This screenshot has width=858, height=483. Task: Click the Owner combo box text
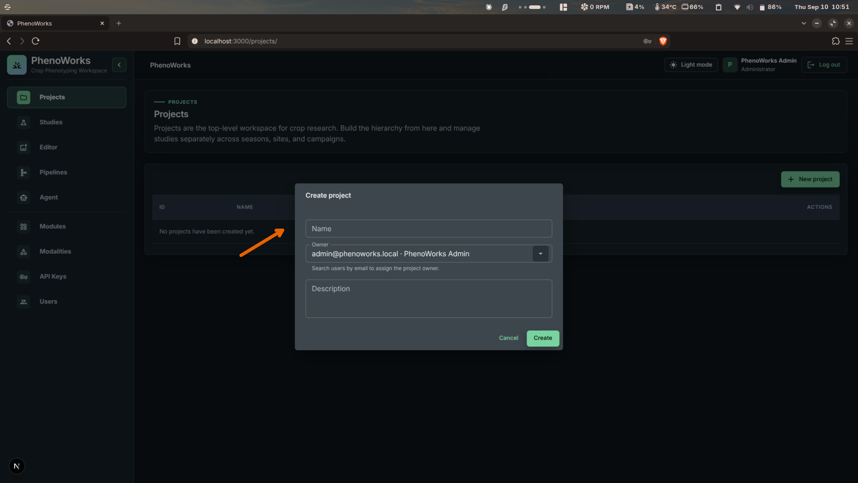[x=390, y=254]
